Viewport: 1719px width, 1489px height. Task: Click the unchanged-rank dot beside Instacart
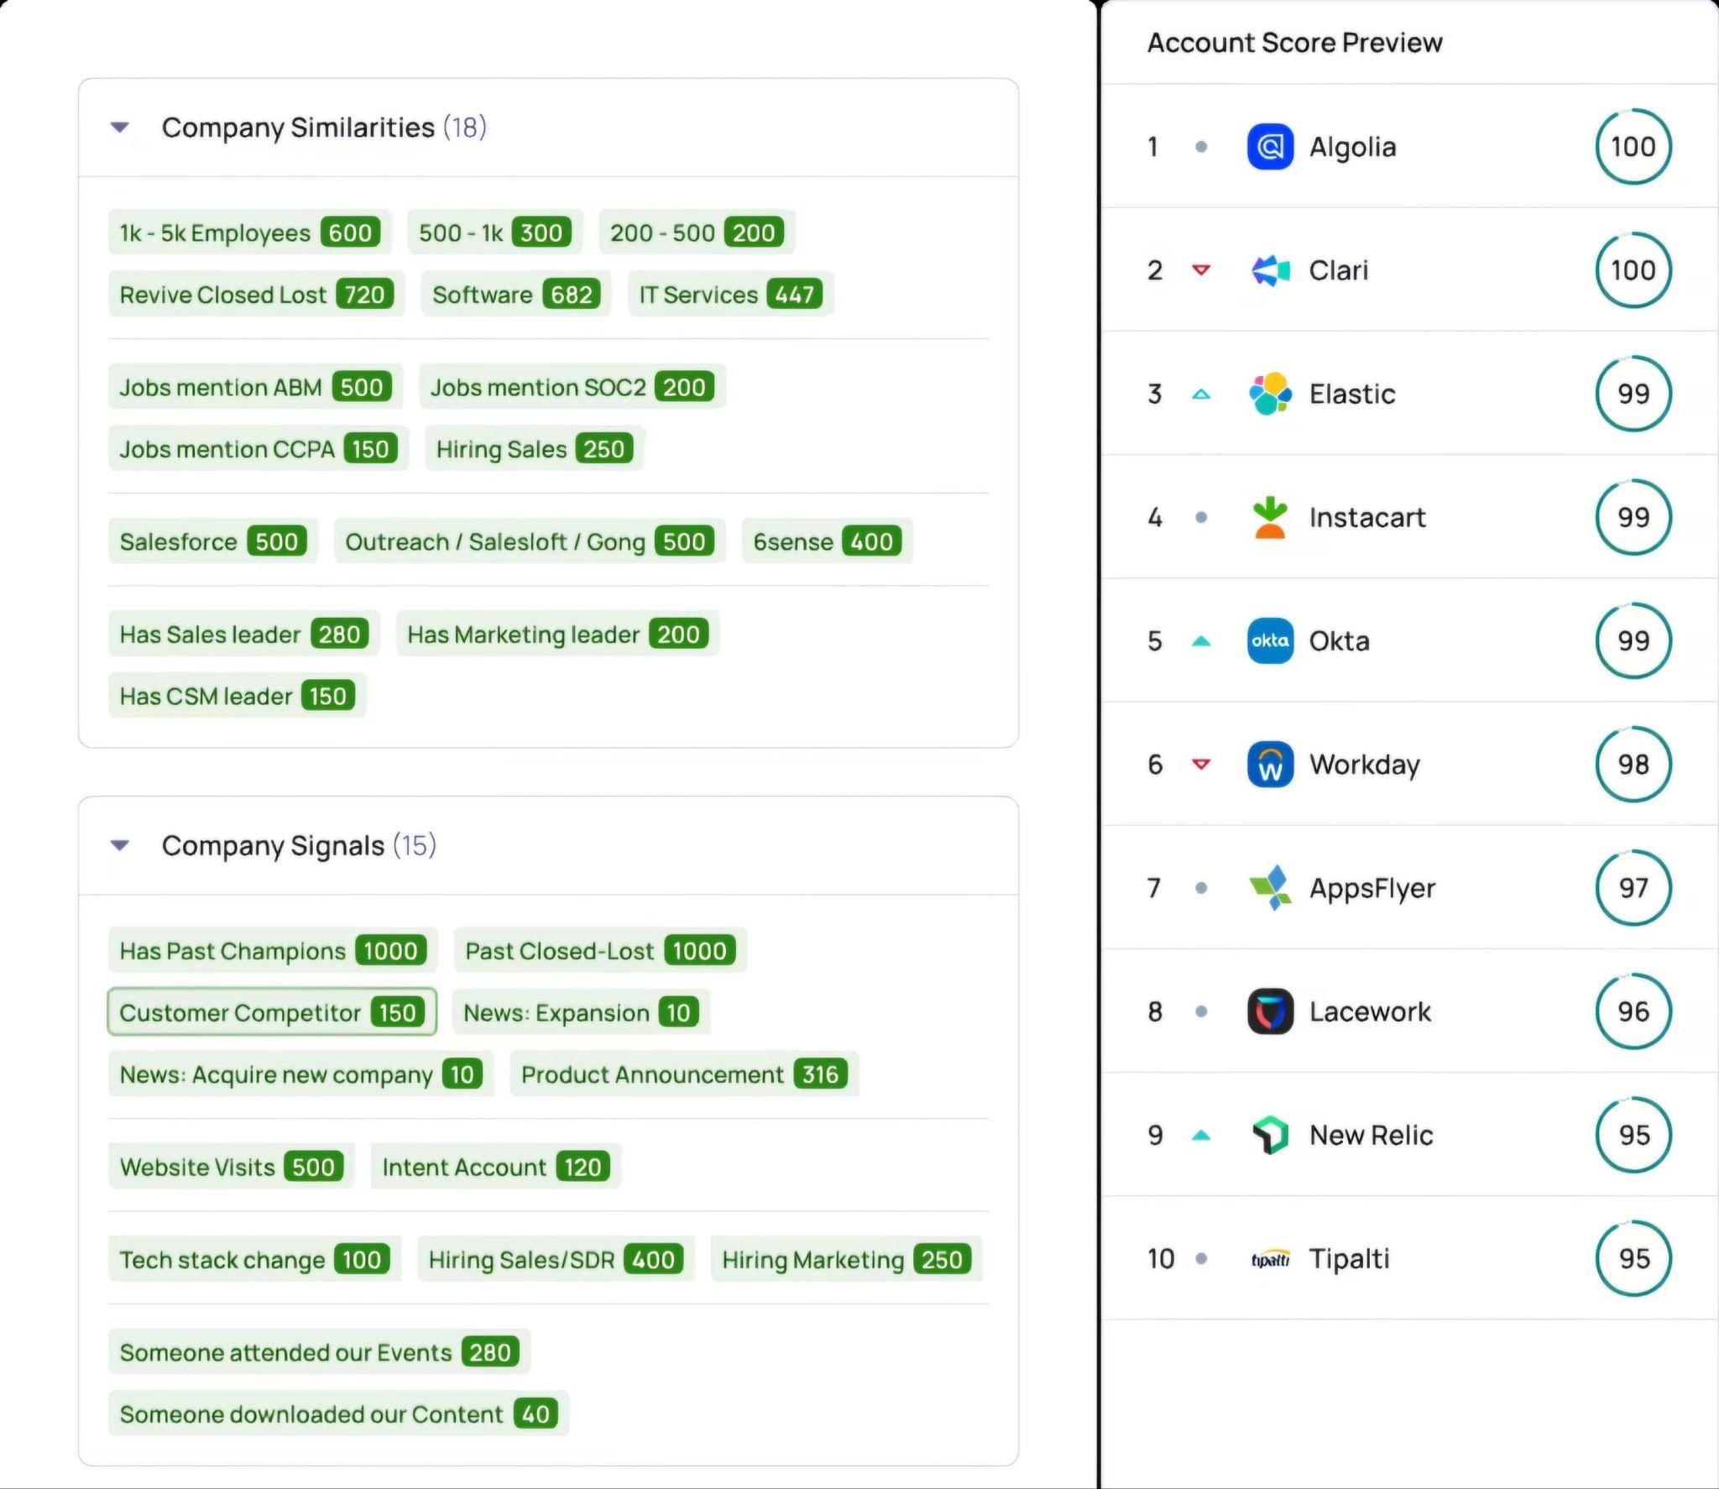coord(1201,517)
